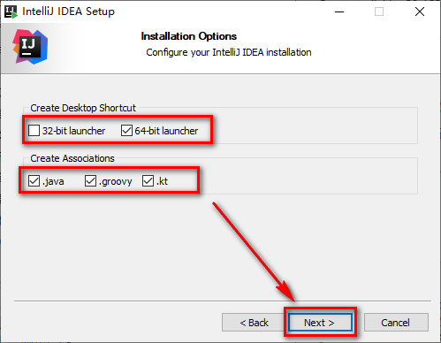The width and height of the screenshot is (441, 343).
Task: Click the red arrow pointing at Next
Action: [x=254, y=252]
